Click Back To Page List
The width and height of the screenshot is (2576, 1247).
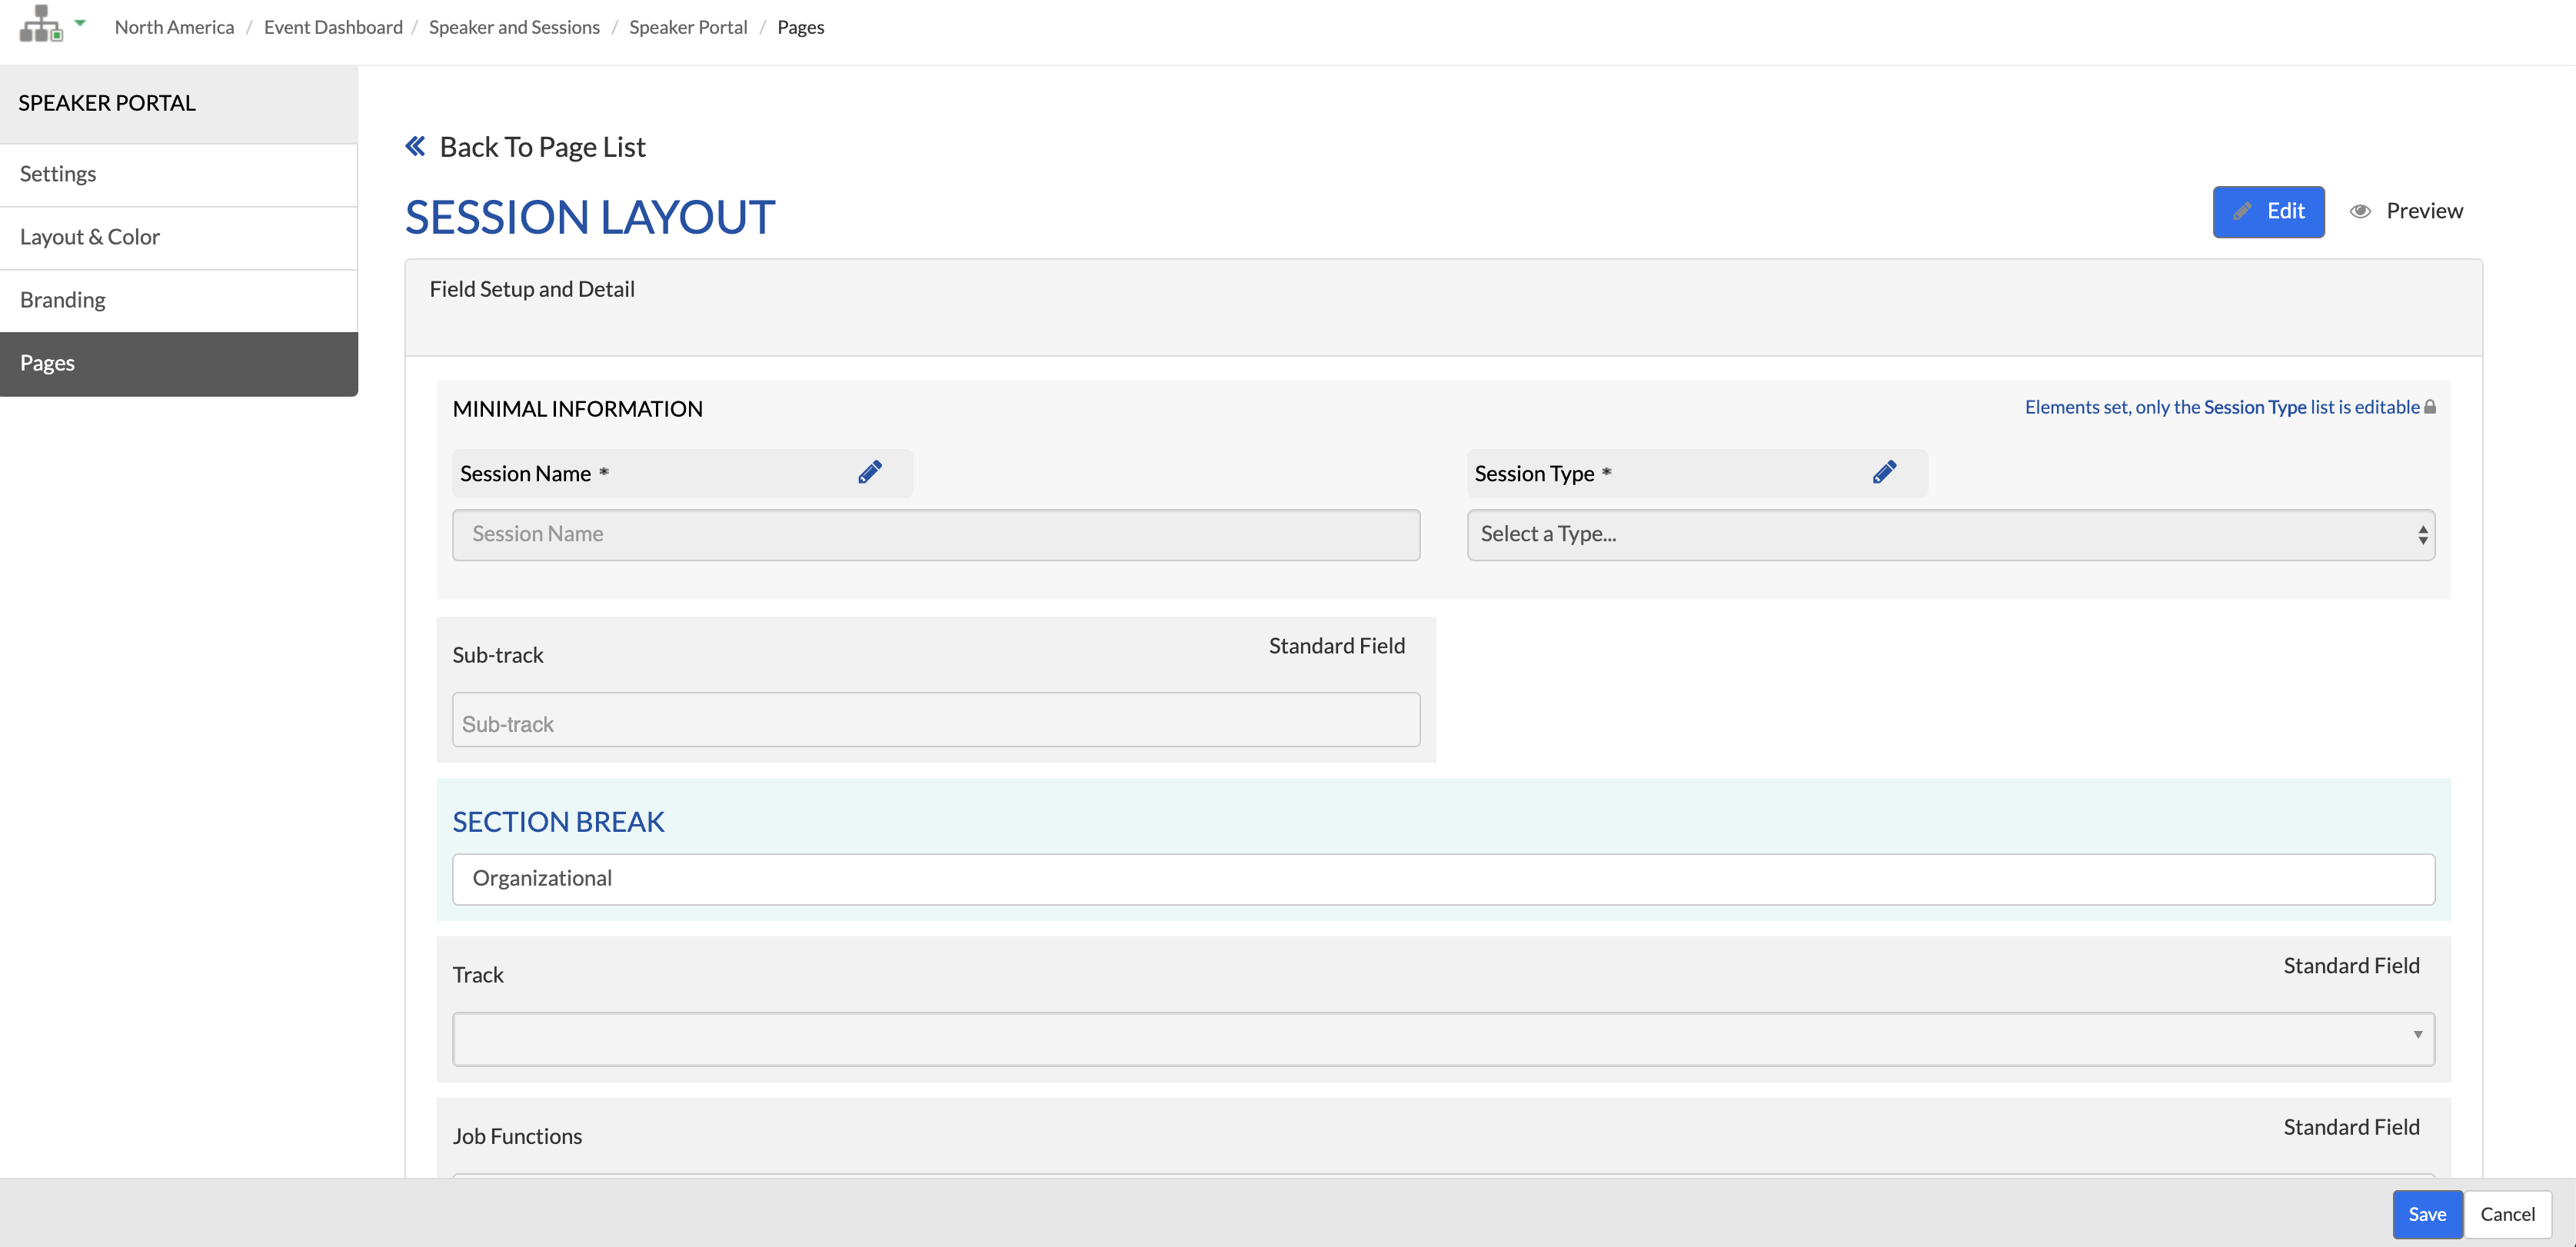(542, 147)
